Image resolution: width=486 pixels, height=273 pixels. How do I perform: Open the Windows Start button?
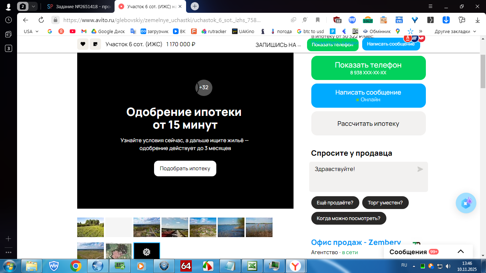[10, 266]
